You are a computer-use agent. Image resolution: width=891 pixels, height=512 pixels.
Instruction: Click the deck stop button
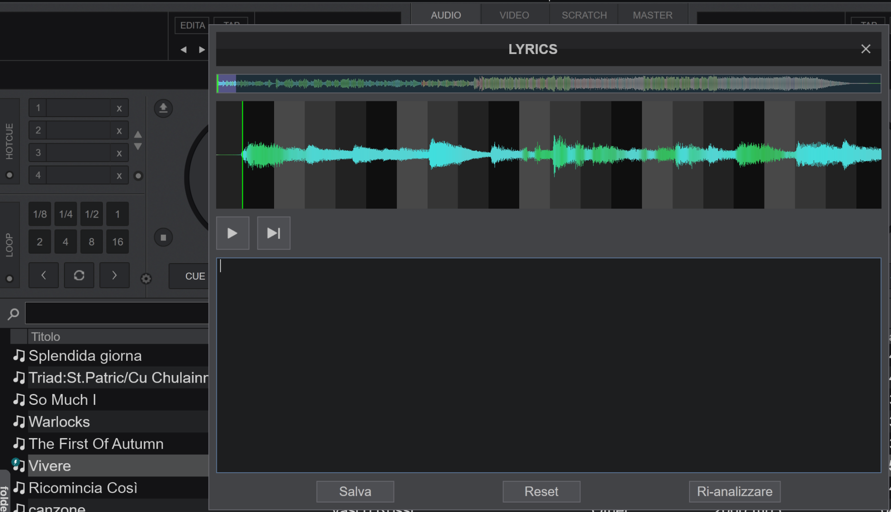tap(163, 238)
